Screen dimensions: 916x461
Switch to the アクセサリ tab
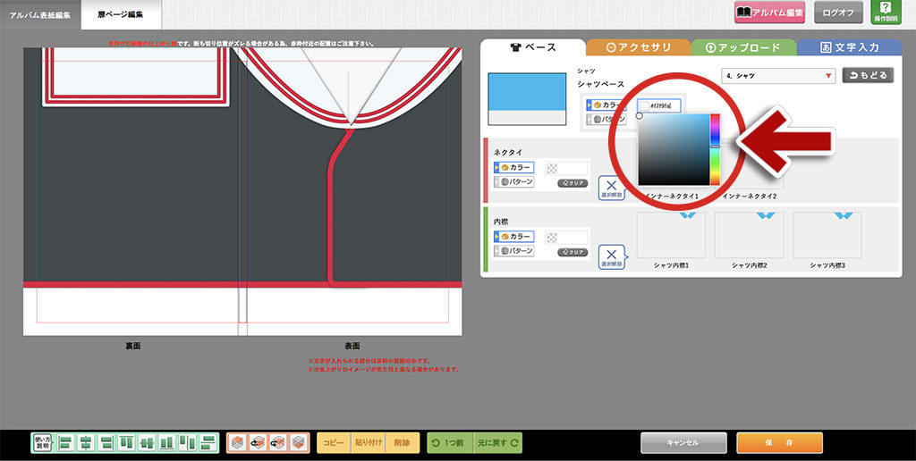(x=638, y=48)
